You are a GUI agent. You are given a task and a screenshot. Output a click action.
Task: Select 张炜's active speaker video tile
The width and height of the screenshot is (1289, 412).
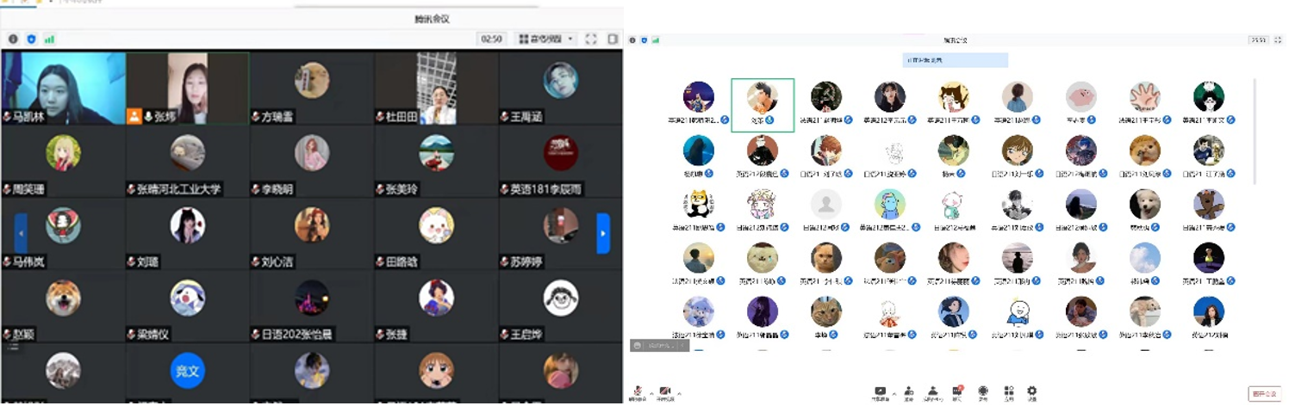tap(188, 88)
